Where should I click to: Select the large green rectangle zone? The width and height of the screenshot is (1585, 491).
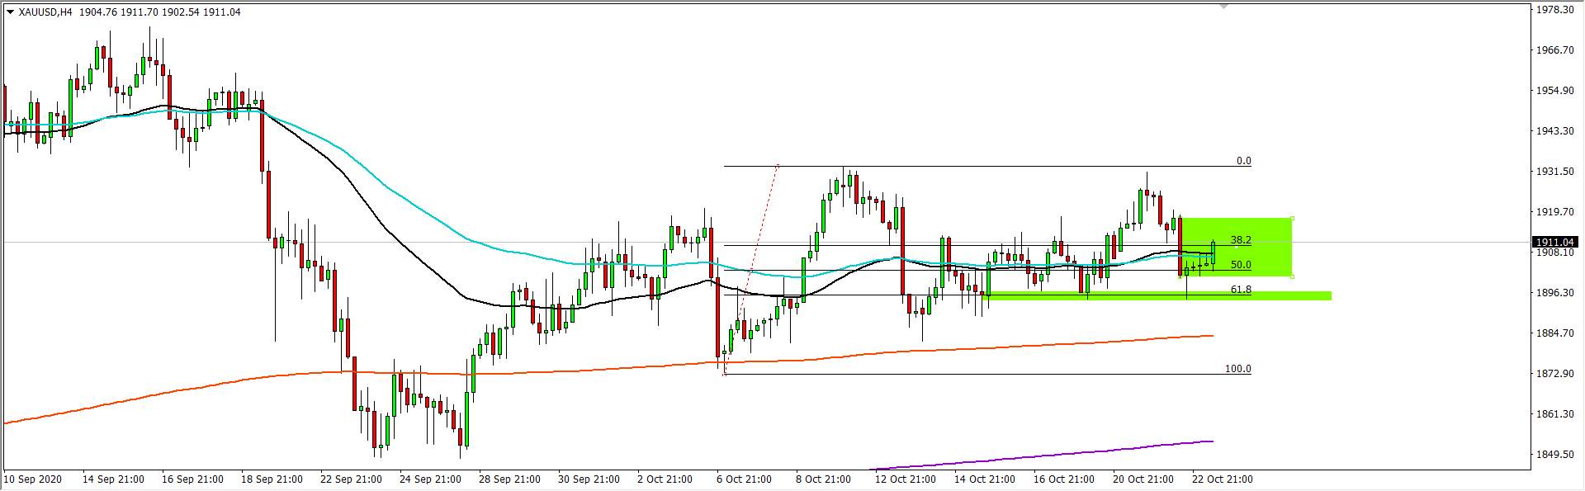pos(1235,247)
